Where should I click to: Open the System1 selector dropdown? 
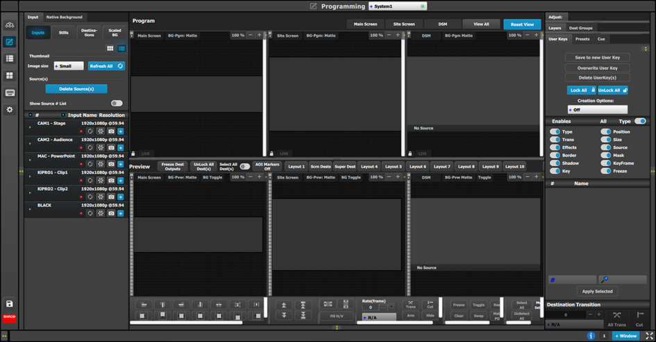(398, 6)
